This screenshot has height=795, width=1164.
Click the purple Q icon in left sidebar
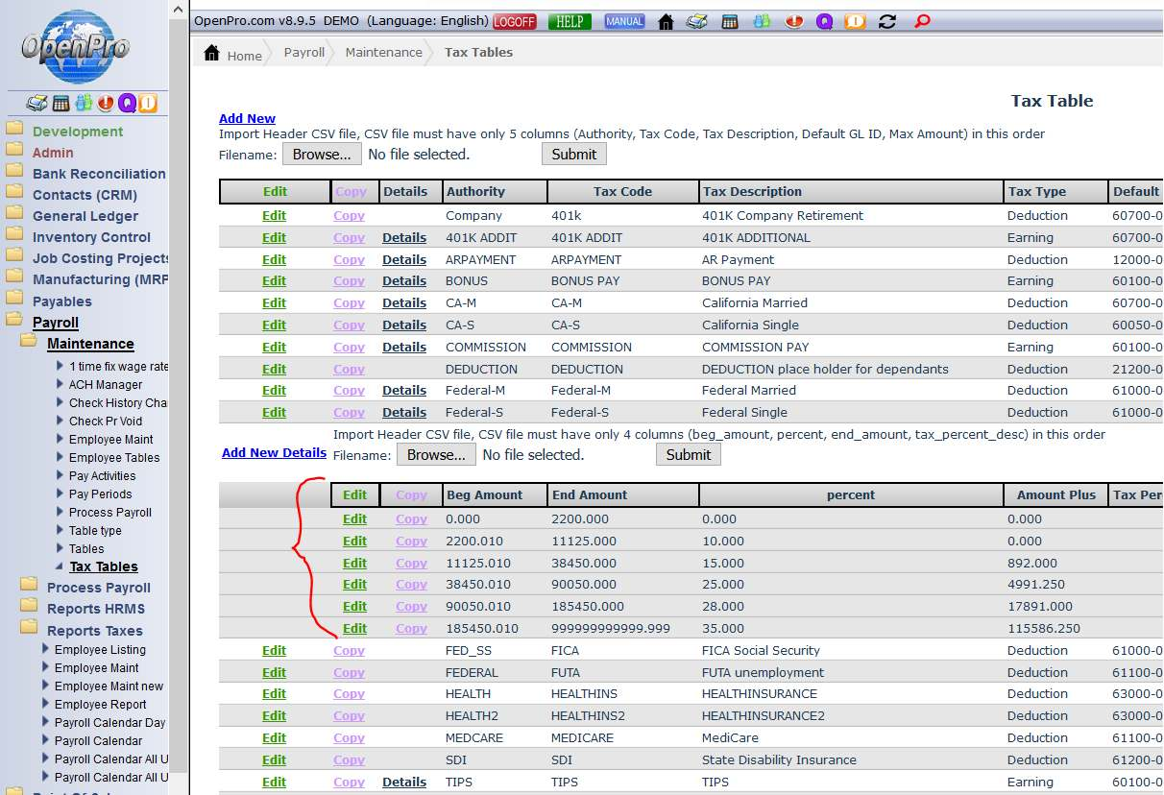(127, 104)
